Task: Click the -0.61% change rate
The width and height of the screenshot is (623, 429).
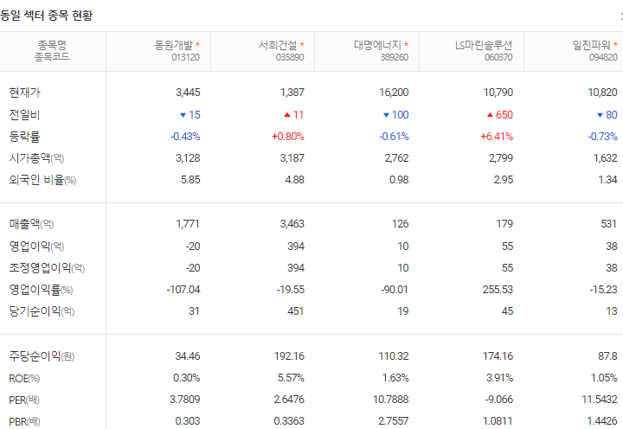Action: (395, 137)
